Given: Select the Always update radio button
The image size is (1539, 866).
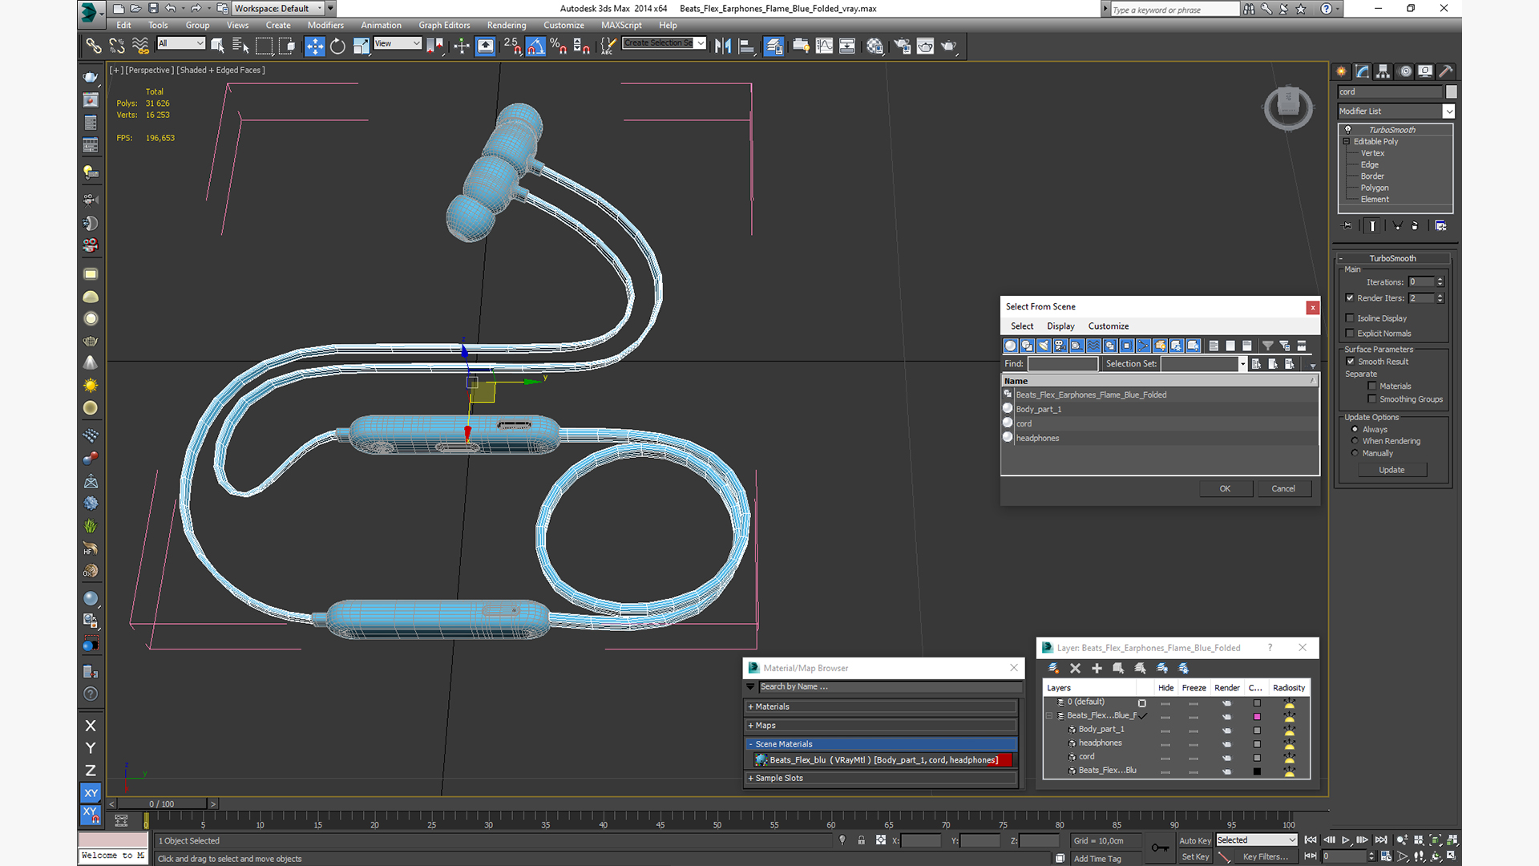Looking at the screenshot, I should pyautogui.click(x=1355, y=430).
